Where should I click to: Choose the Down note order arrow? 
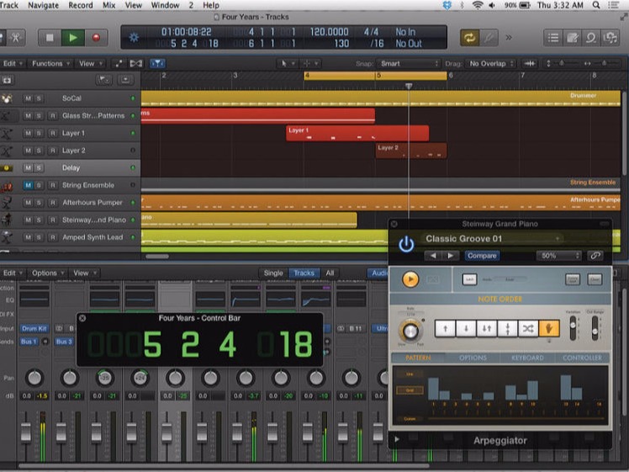tap(466, 329)
